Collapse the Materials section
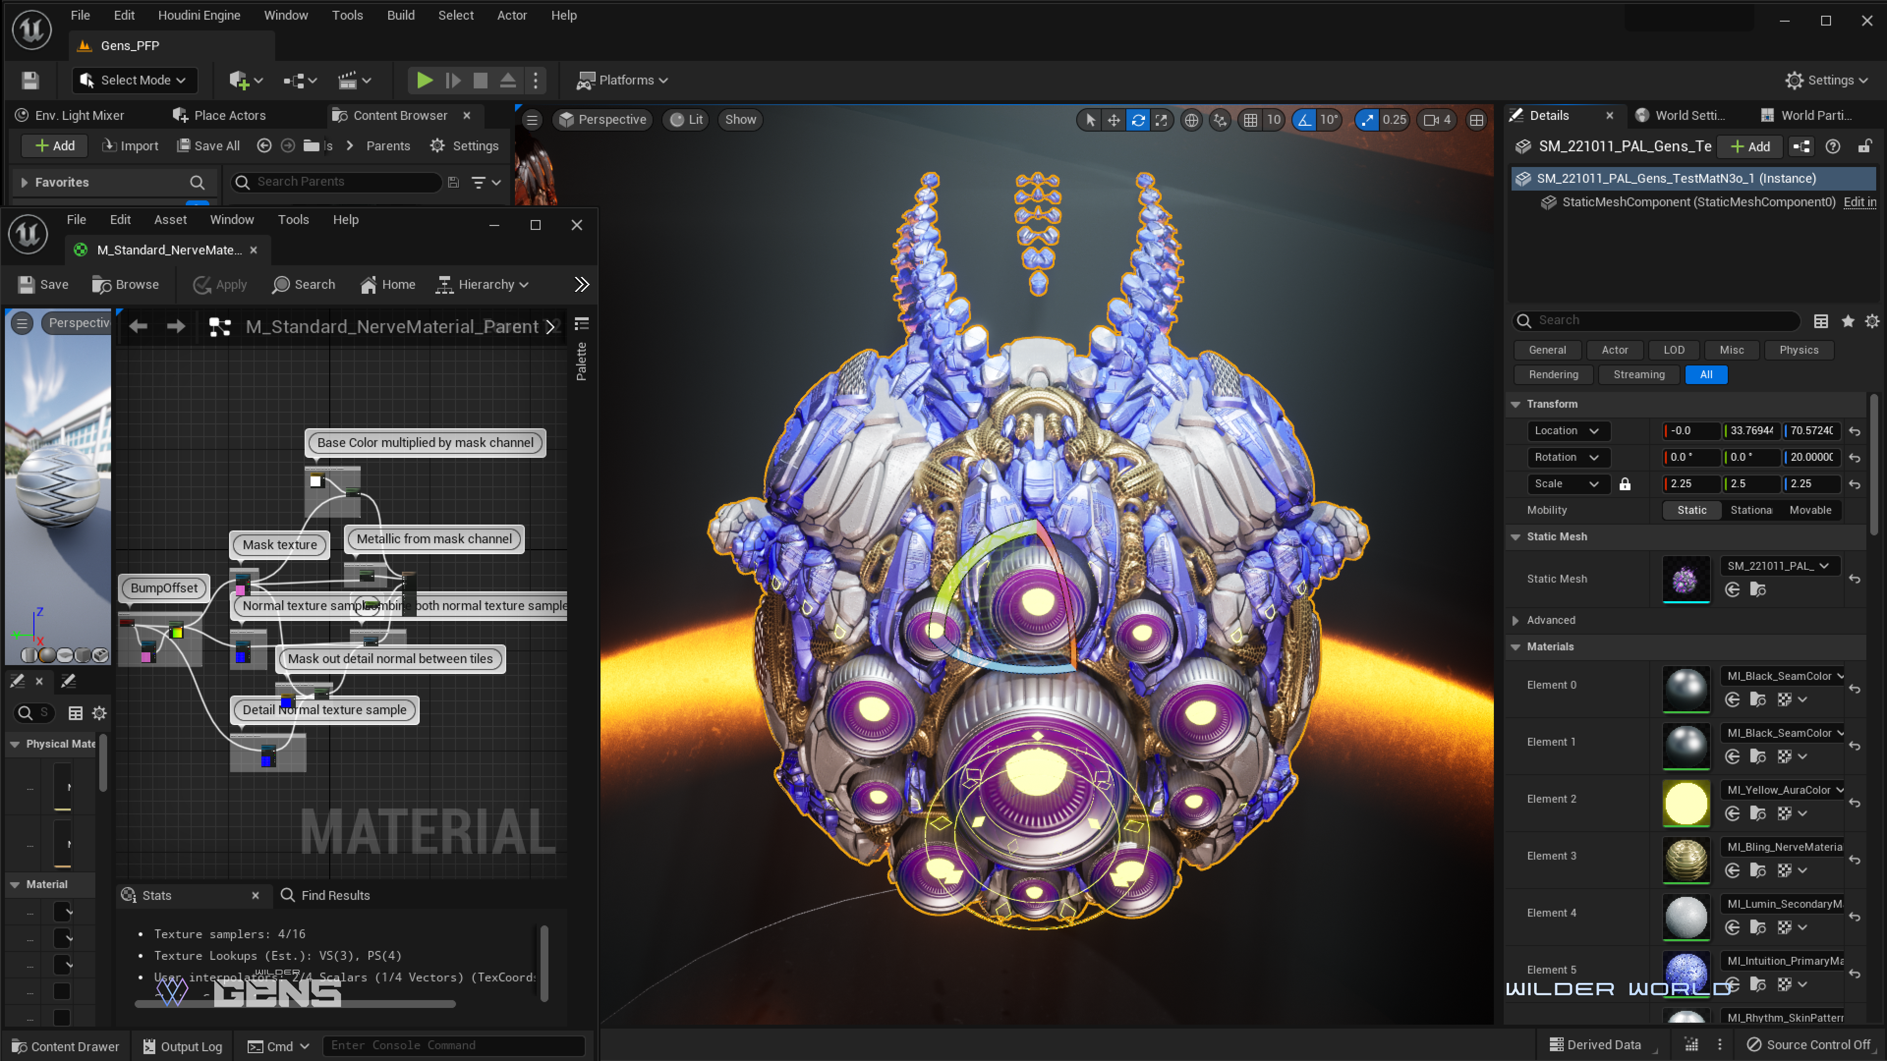Image resolution: width=1887 pixels, height=1061 pixels. [1515, 646]
